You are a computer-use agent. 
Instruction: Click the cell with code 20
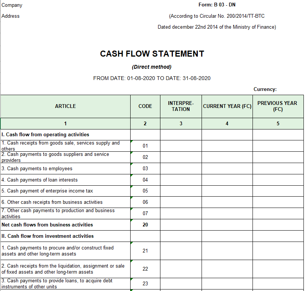point(145,225)
